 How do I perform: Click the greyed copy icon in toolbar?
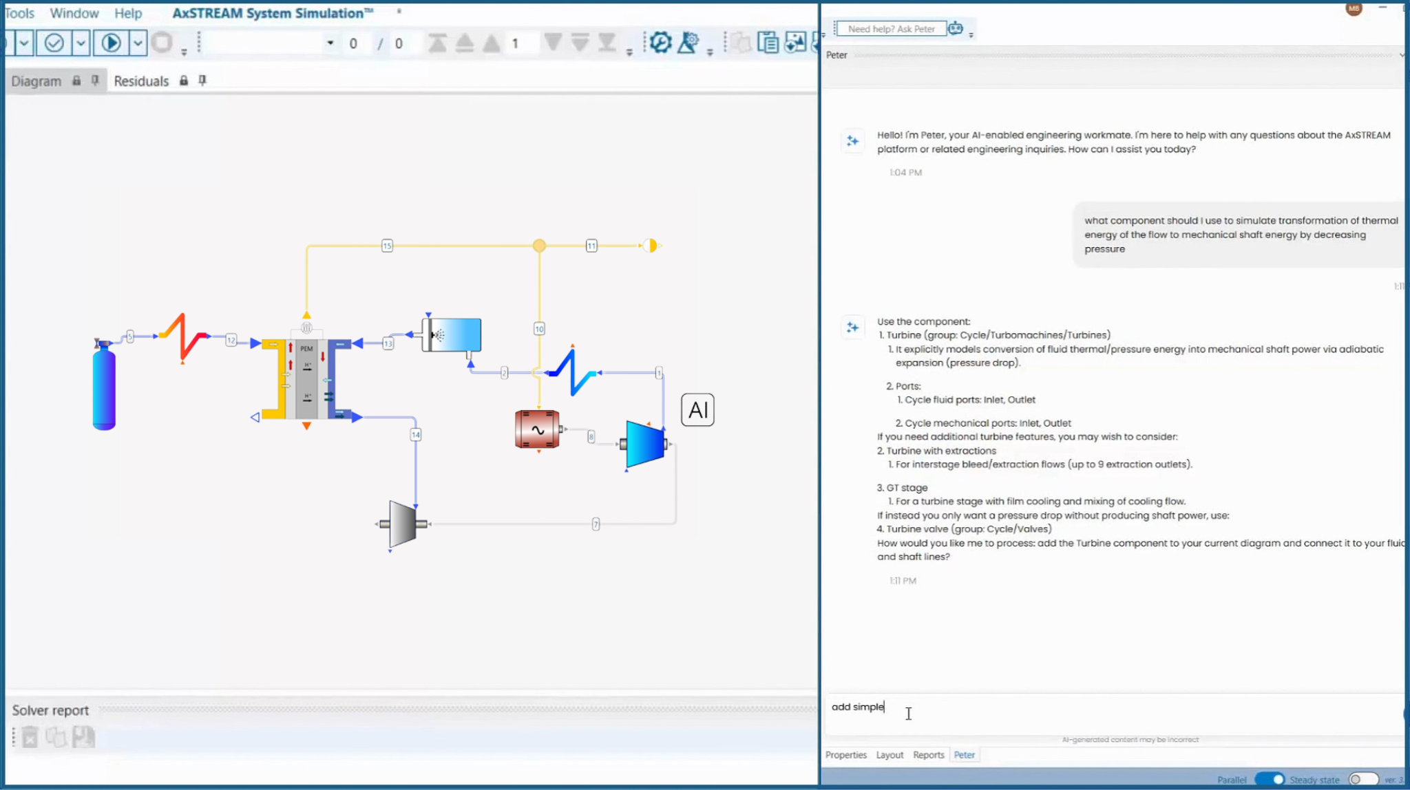click(741, 43)
